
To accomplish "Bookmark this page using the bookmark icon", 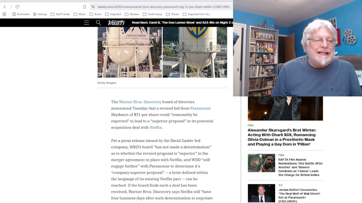I will 85,7.
